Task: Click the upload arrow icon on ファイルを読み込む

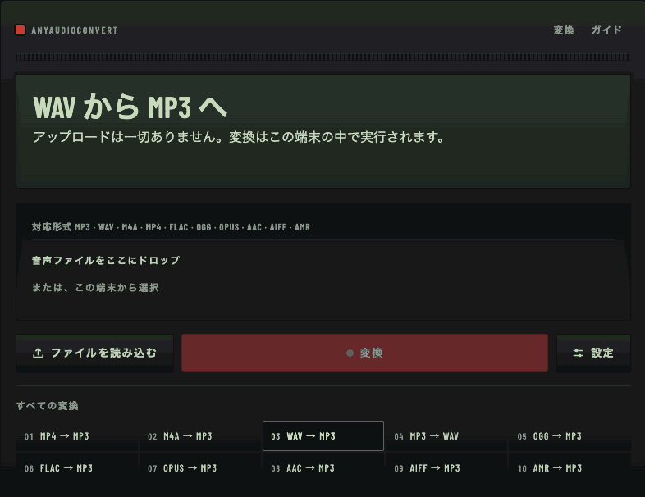Action: (x=39, y=353)
